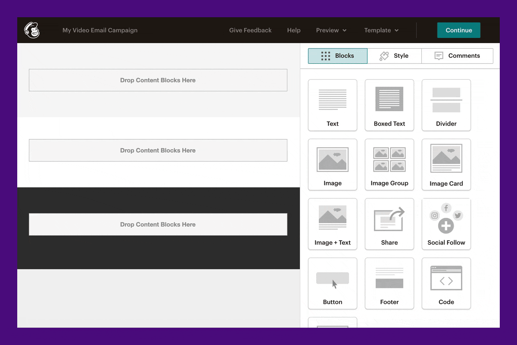Select the Boxed Text content block
The height and width of the screenshot is (345, 517).
click(389, 105)
